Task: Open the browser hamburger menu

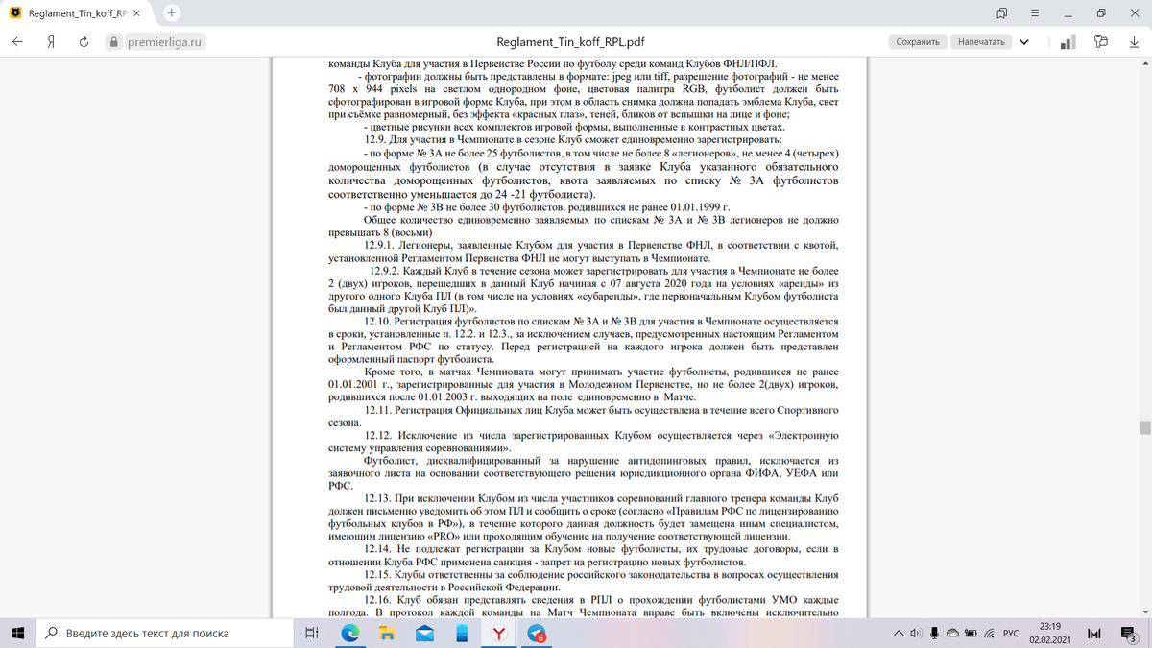Action: (1035, 13)
